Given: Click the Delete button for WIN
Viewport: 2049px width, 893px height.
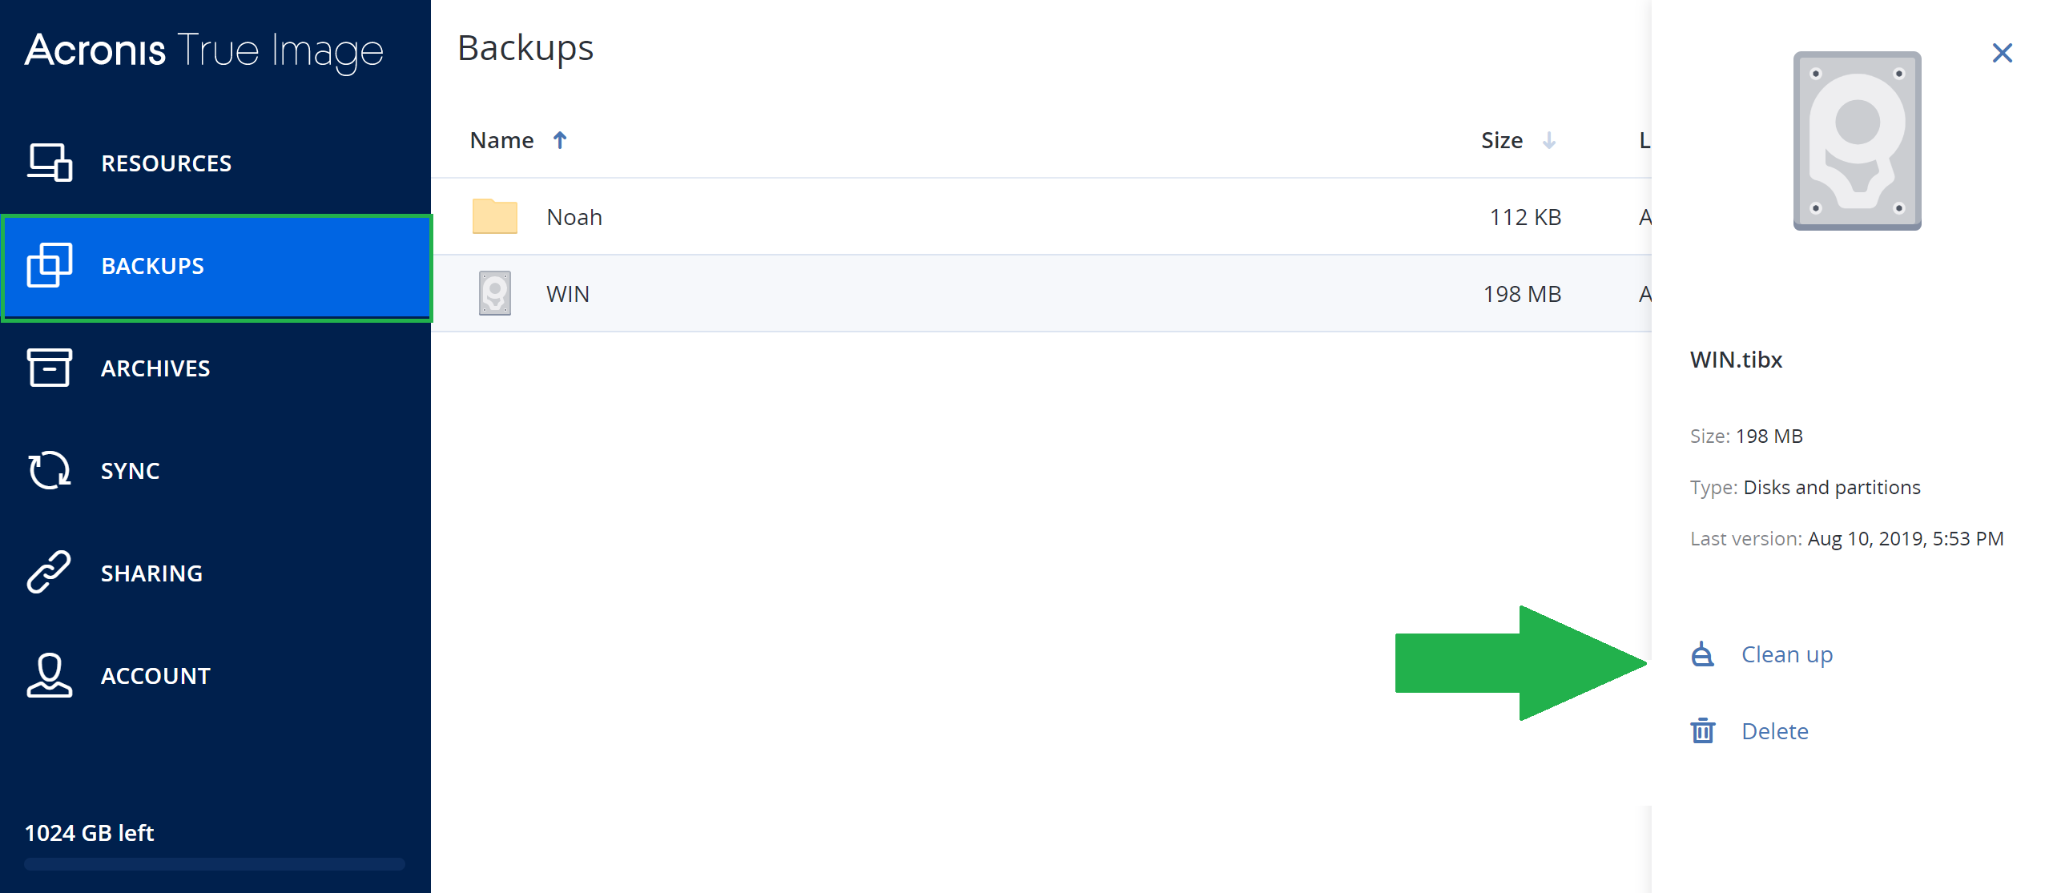Looking at the screenshot, I should click(1773, 731).
